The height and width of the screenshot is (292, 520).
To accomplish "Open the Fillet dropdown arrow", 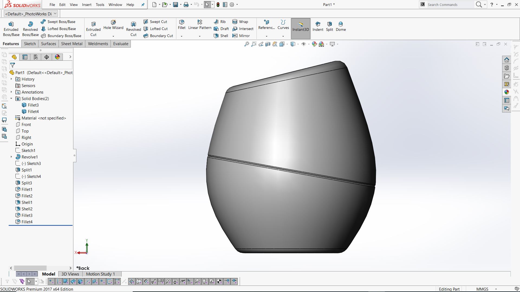I will 181,36.
